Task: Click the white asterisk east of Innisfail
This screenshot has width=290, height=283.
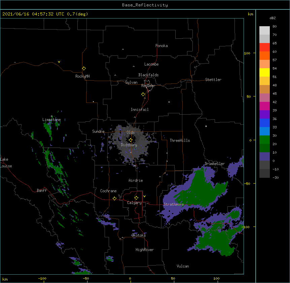Action: click(x=169, y=102)
